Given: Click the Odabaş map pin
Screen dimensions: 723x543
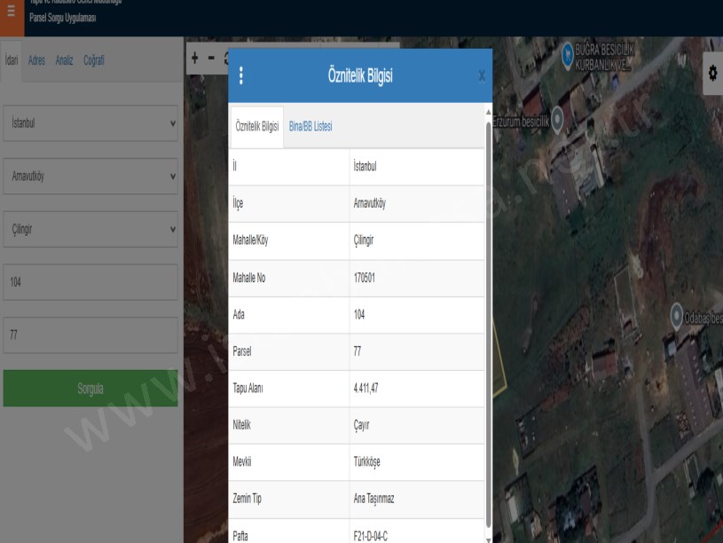Looking at the screenshot, I should pyautogui.click(x=677, y=313).
